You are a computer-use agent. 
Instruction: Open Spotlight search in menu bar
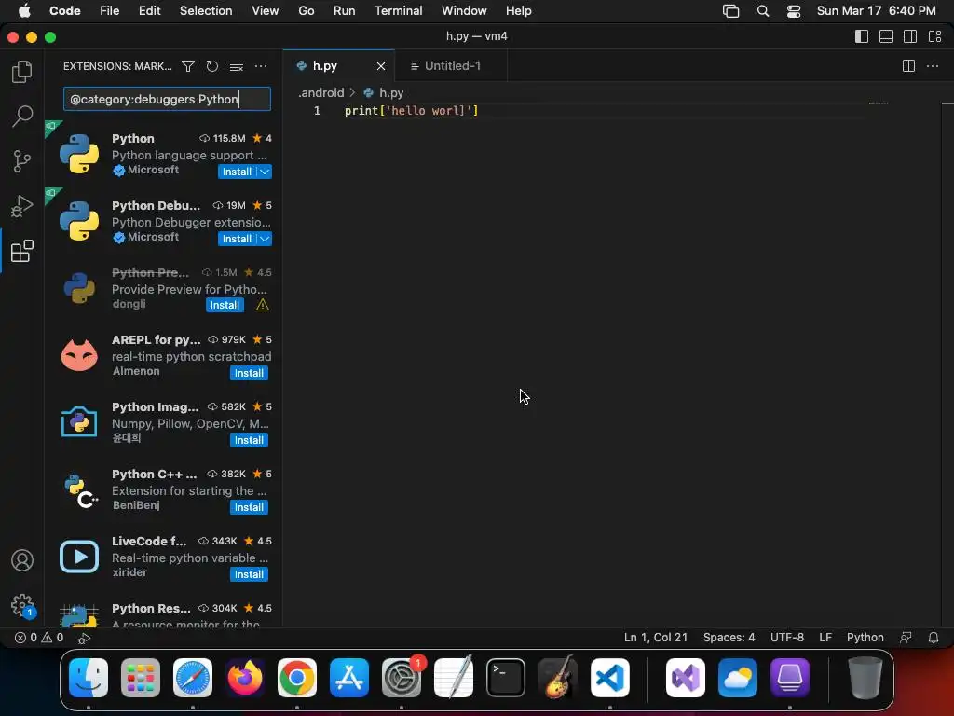(x=762, y=11)
